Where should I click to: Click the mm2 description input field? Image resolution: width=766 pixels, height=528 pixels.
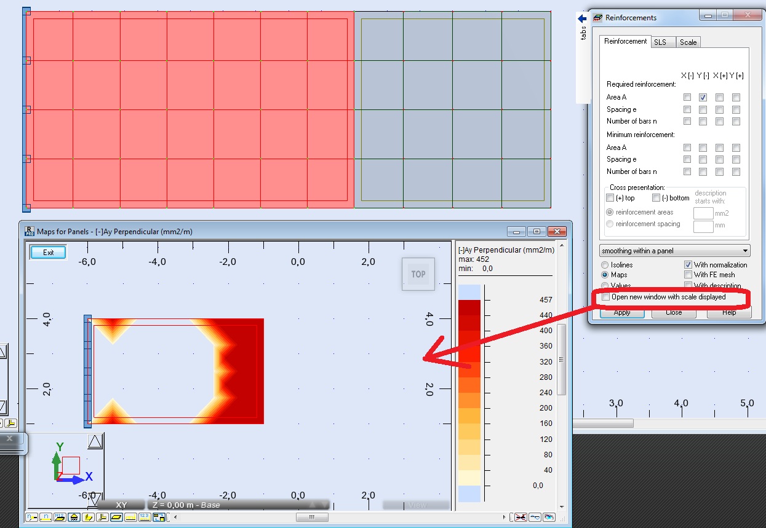point(703,213)
